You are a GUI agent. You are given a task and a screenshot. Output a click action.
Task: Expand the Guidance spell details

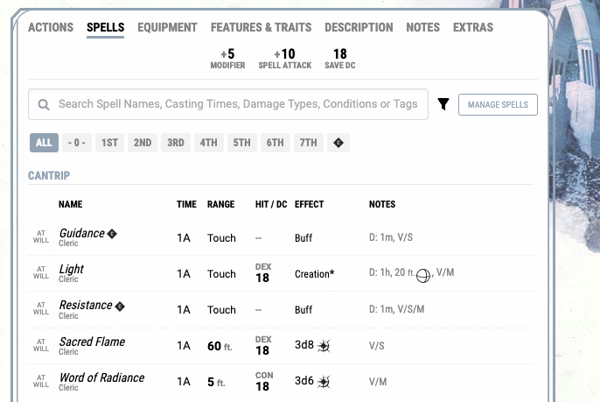tap(281, 237)
